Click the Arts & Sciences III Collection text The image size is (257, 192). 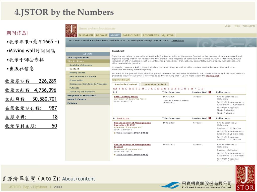point(227,98)
